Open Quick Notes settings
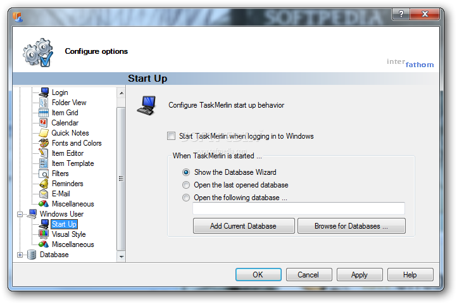Image resolution: width=457 pixels, height=304 pixels. pyautogui.click(x=70, y=133)
